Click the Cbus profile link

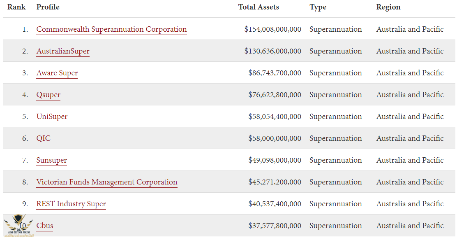click(x=45, y=226)
